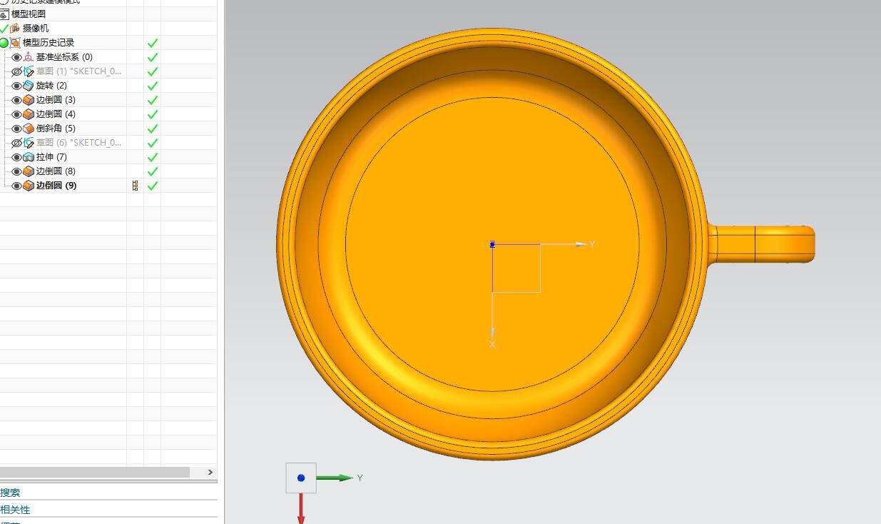Hide the 边倒圆 (8) edge blend
This screenshot has width=881, height=524.
pos(17,171)
